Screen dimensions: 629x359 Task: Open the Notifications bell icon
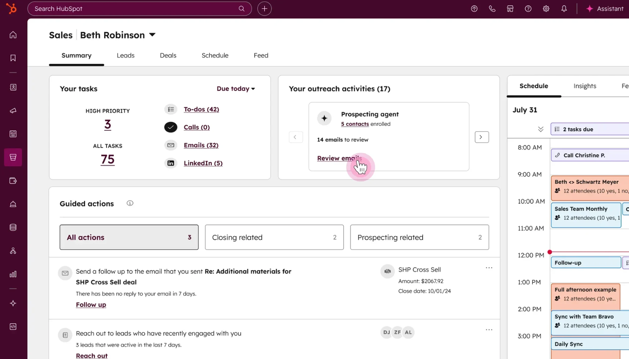coord(564,8)
